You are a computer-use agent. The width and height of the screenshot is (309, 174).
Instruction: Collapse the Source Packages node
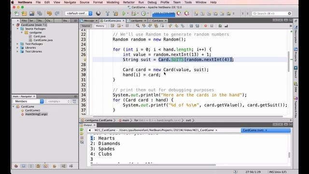(17, 29)
